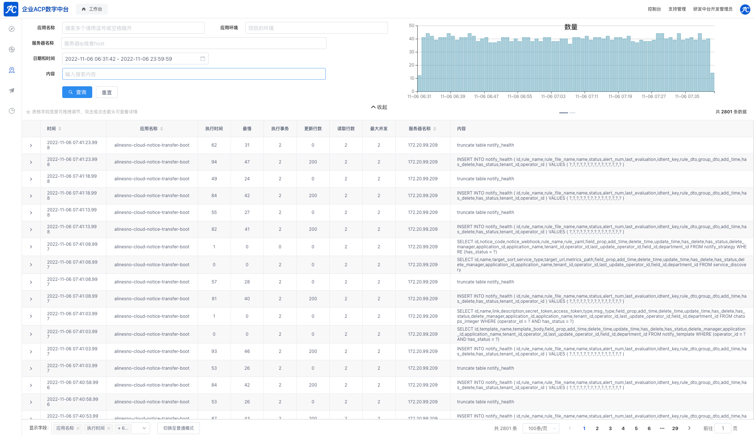This screenshot has width=754, height=437.
Task: Open the pie chart sidebar icon
Action: pos(12,111)
